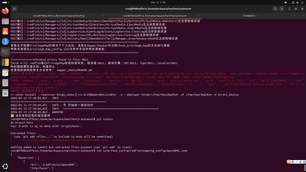
Task: Click the 'SEL' LogService.ClearLog line
Action: pyautogui.click(x=85, y=35)
